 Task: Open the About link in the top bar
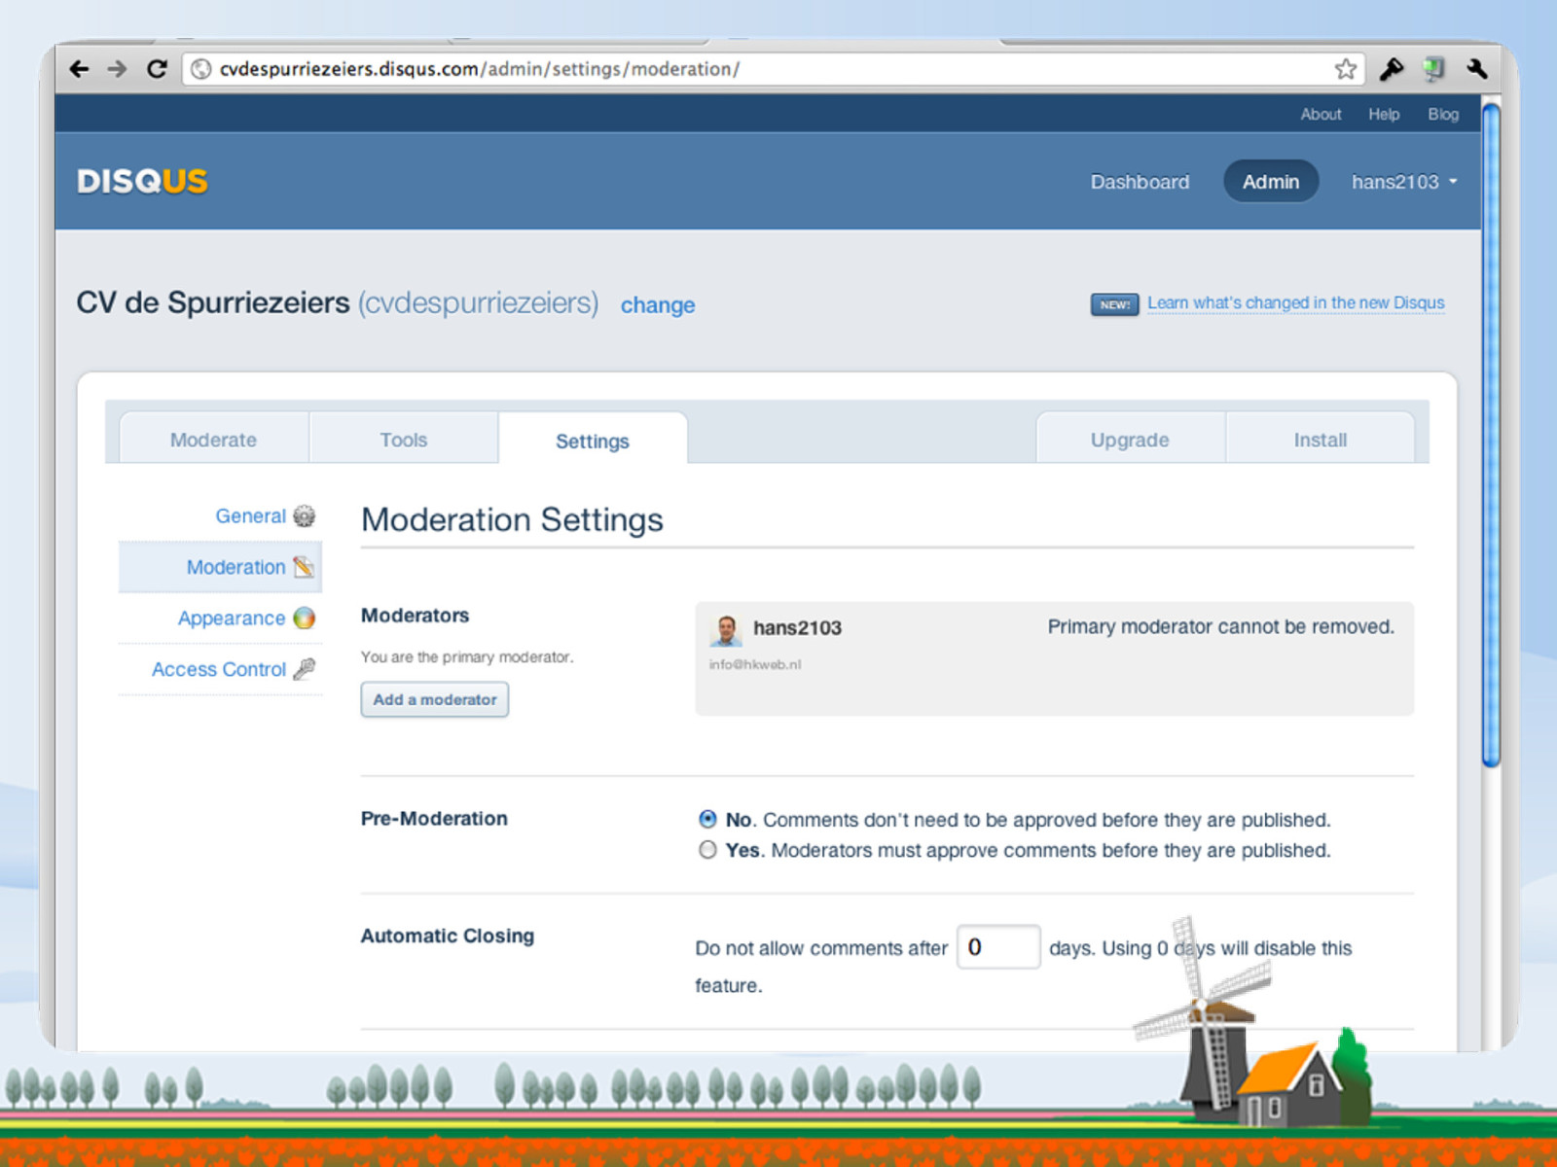(1321, 114)
